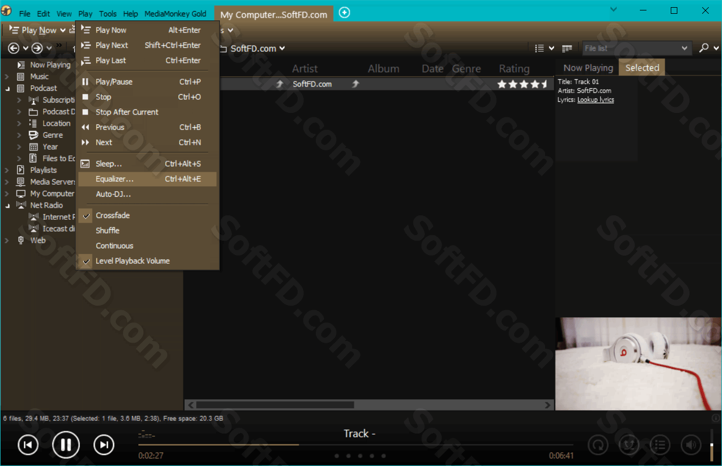The height and width of the screenshot is (466, 722).
Task: Click the Web node microphone icon
Action: pos(21,240)
